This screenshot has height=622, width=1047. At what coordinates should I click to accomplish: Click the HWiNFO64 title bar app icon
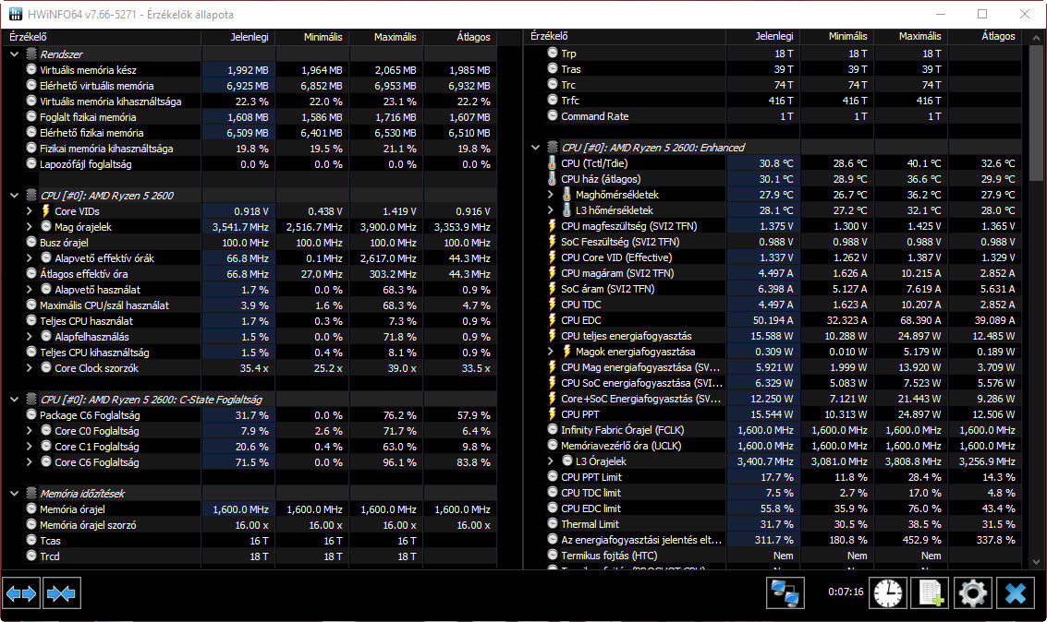pos(15,14)
